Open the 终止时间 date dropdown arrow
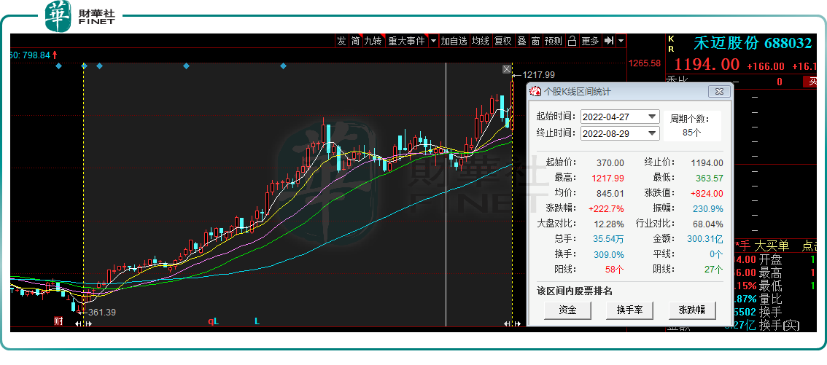Image resolution: width=827 pixels, height=365 pixels. 653,133
